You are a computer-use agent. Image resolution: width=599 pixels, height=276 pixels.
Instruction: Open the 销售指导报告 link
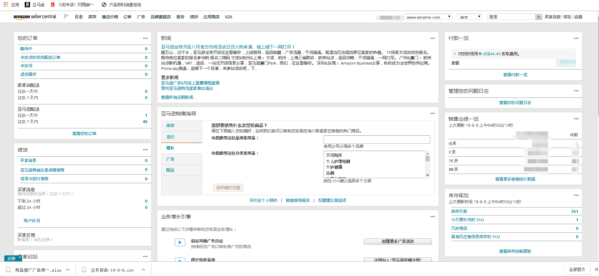[x=298, y=201]
